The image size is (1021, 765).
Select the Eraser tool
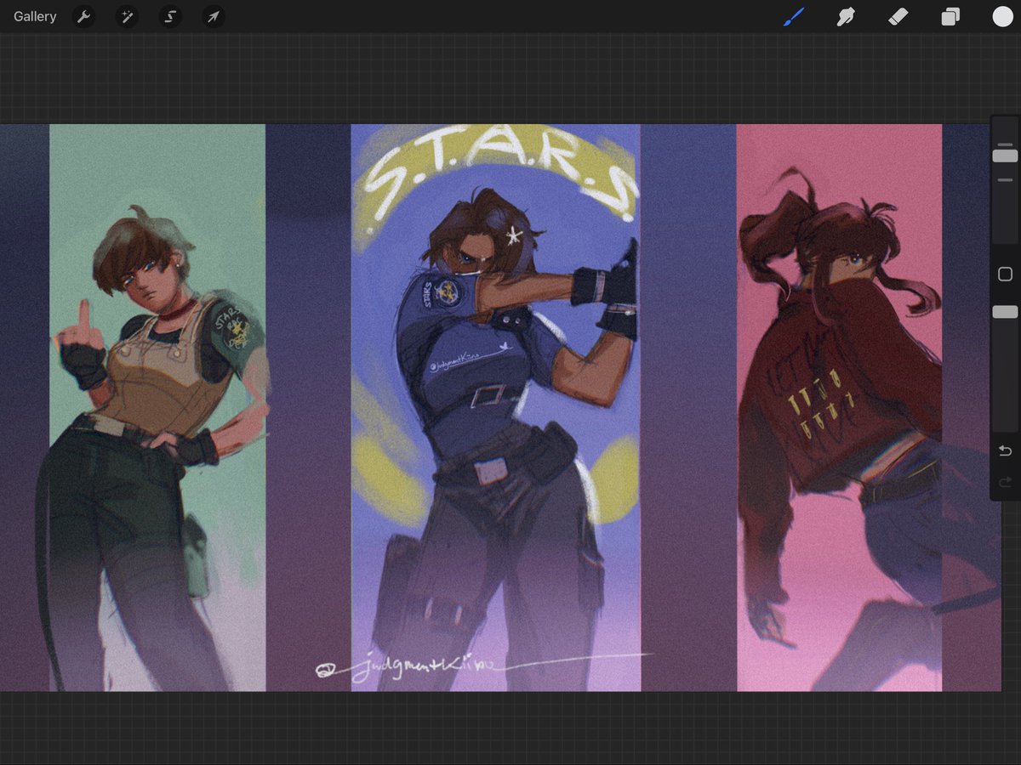click(x=898, y=16)
